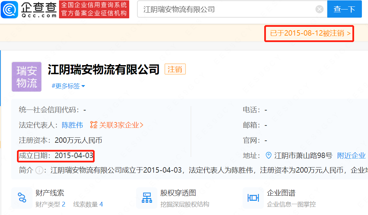Click the location pin icon beside address
The height and width of the screenshot is (215, 368).
point(269,156)
